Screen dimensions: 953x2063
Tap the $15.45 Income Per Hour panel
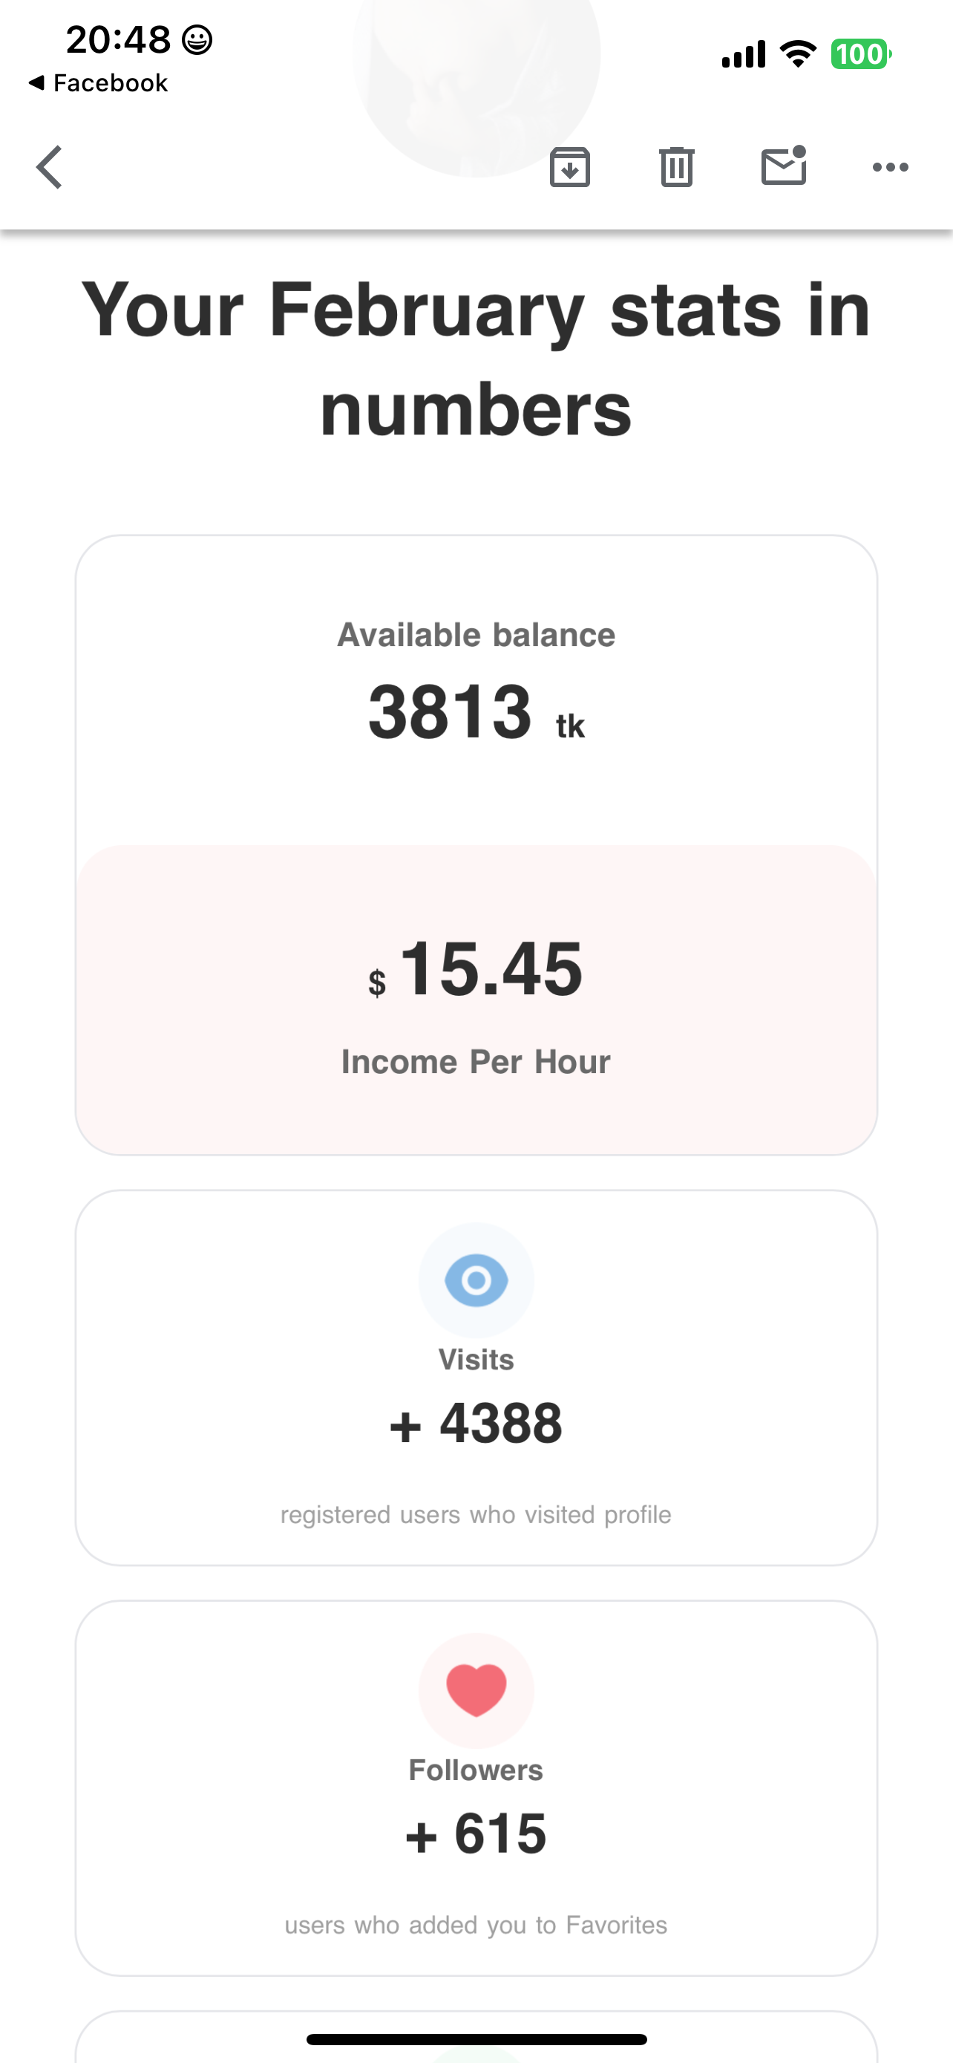pos(476,1000)
